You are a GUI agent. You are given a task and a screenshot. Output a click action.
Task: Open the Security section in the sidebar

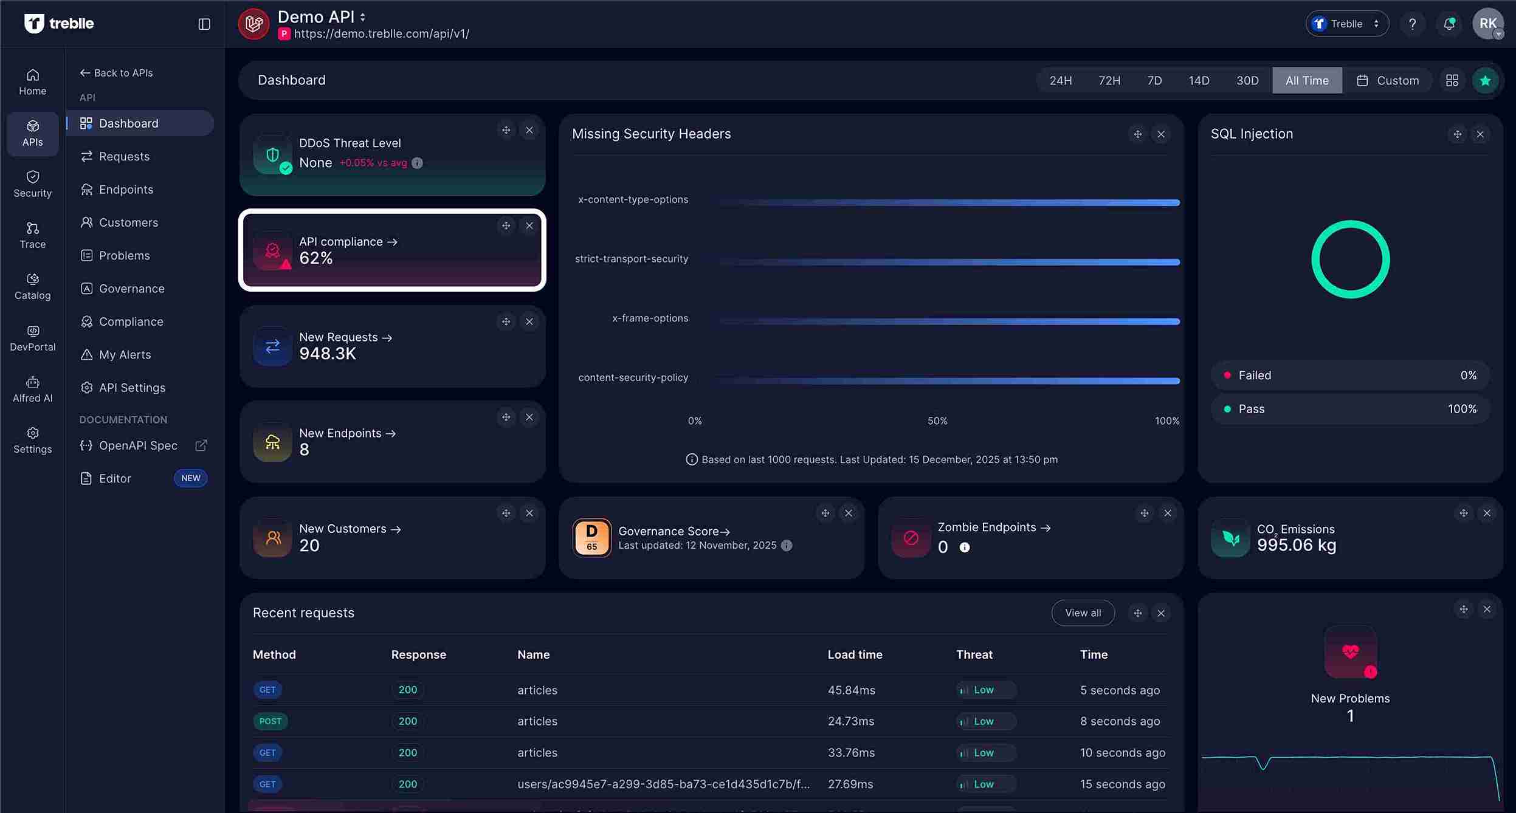pos(32,184)
